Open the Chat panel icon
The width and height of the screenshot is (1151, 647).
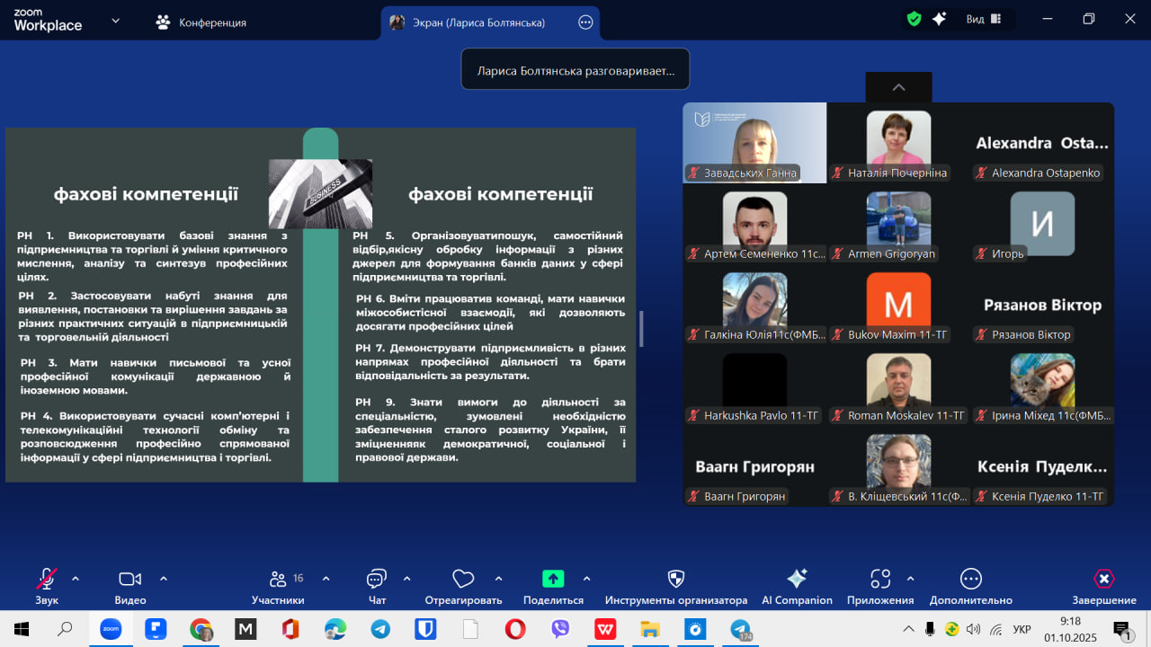click(x=377, y=579)
